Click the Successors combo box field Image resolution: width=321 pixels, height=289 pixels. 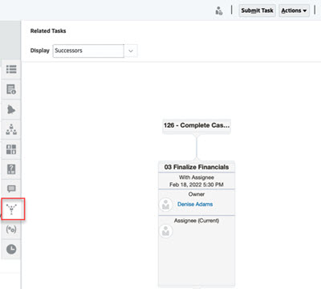[x=88, y=51]
